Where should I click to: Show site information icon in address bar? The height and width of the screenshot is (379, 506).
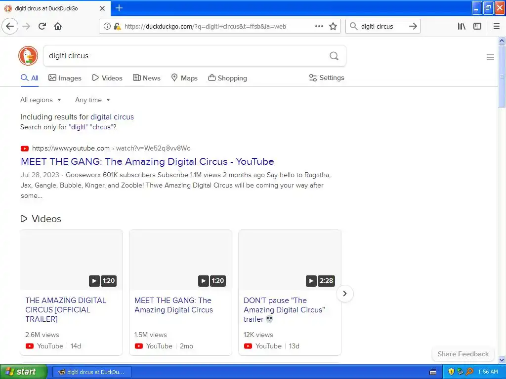[x=107, y=26]
